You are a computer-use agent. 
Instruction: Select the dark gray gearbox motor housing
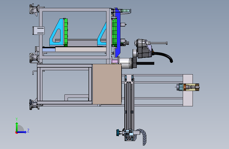point(144,49)
